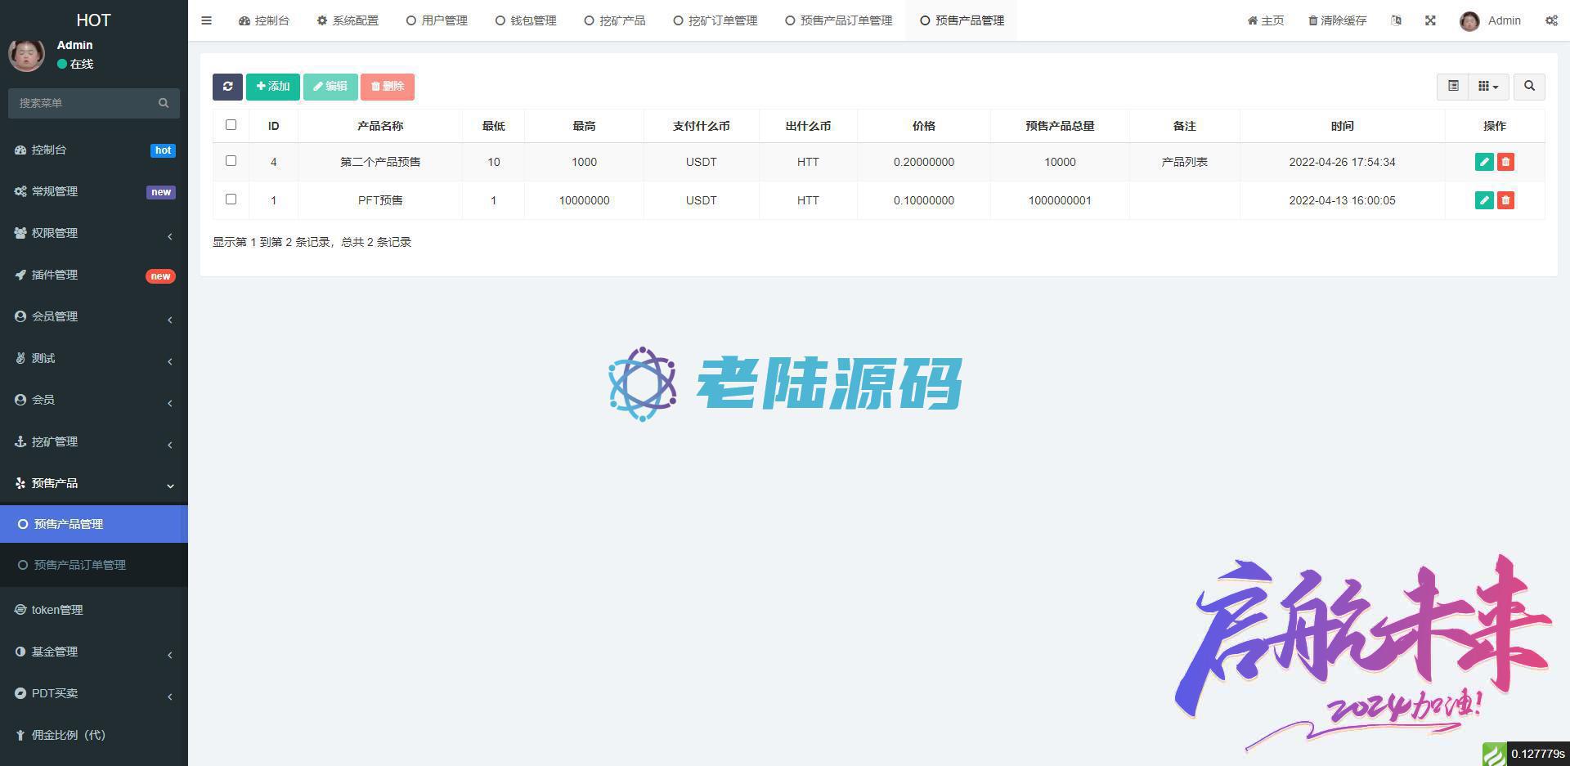Viewport: 1570px width, 766px height.
Task: Click the 产品名称 column header
Action: pos(380,126)
